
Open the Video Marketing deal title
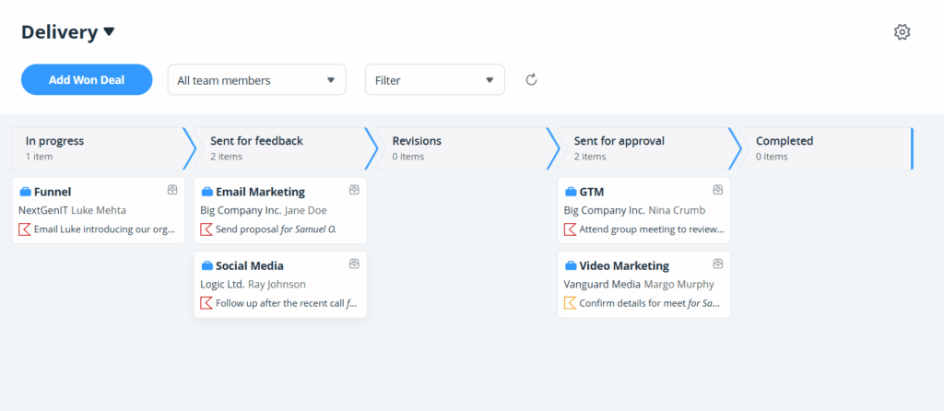pos(624,266)
